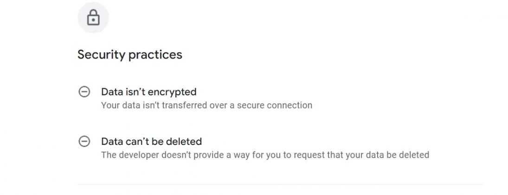
Task: Click the minus-circle icon beside Data can't be deleted
Action: [84, 142]
